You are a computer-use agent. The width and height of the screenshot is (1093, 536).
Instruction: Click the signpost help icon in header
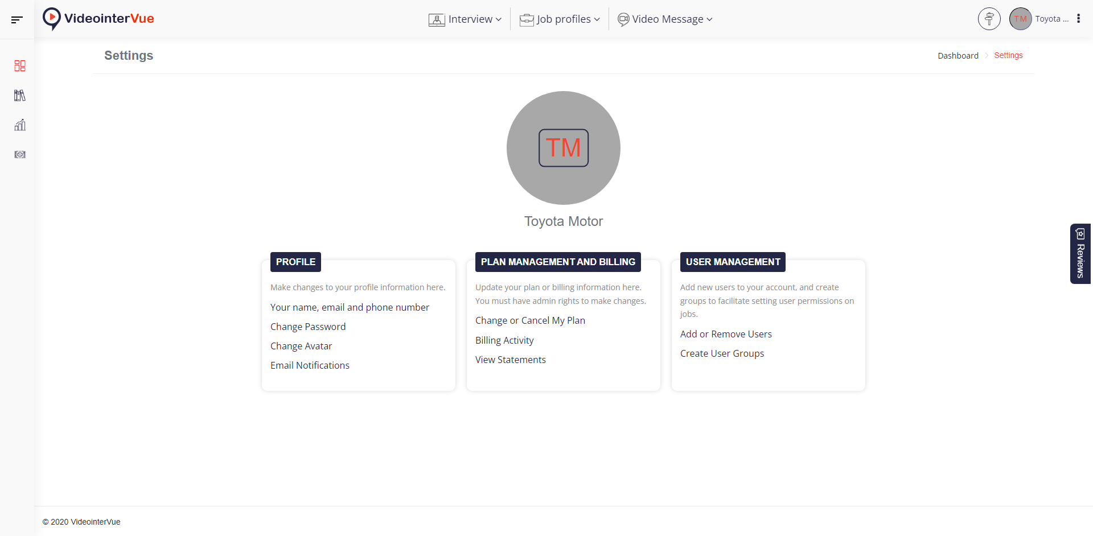989,19
